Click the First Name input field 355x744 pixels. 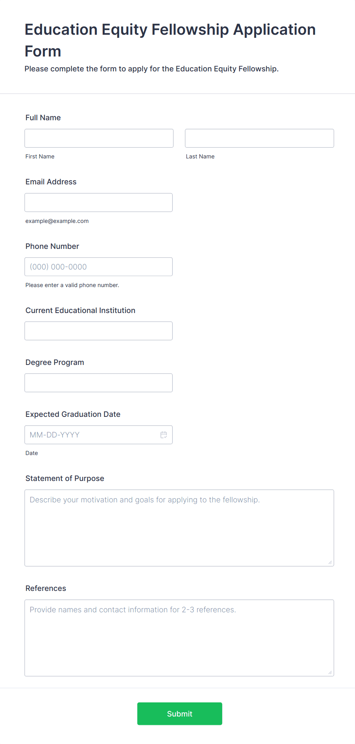(99, 138)
